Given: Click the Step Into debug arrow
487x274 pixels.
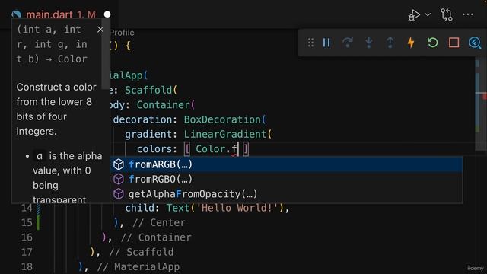Looking at the screenshot, I should (x=368, y=43).
